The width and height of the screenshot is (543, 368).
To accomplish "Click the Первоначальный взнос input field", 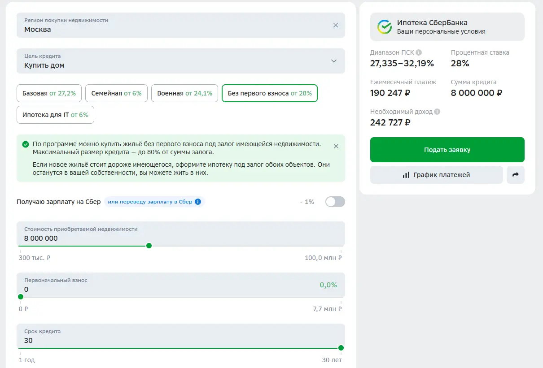I will point(181,285).
